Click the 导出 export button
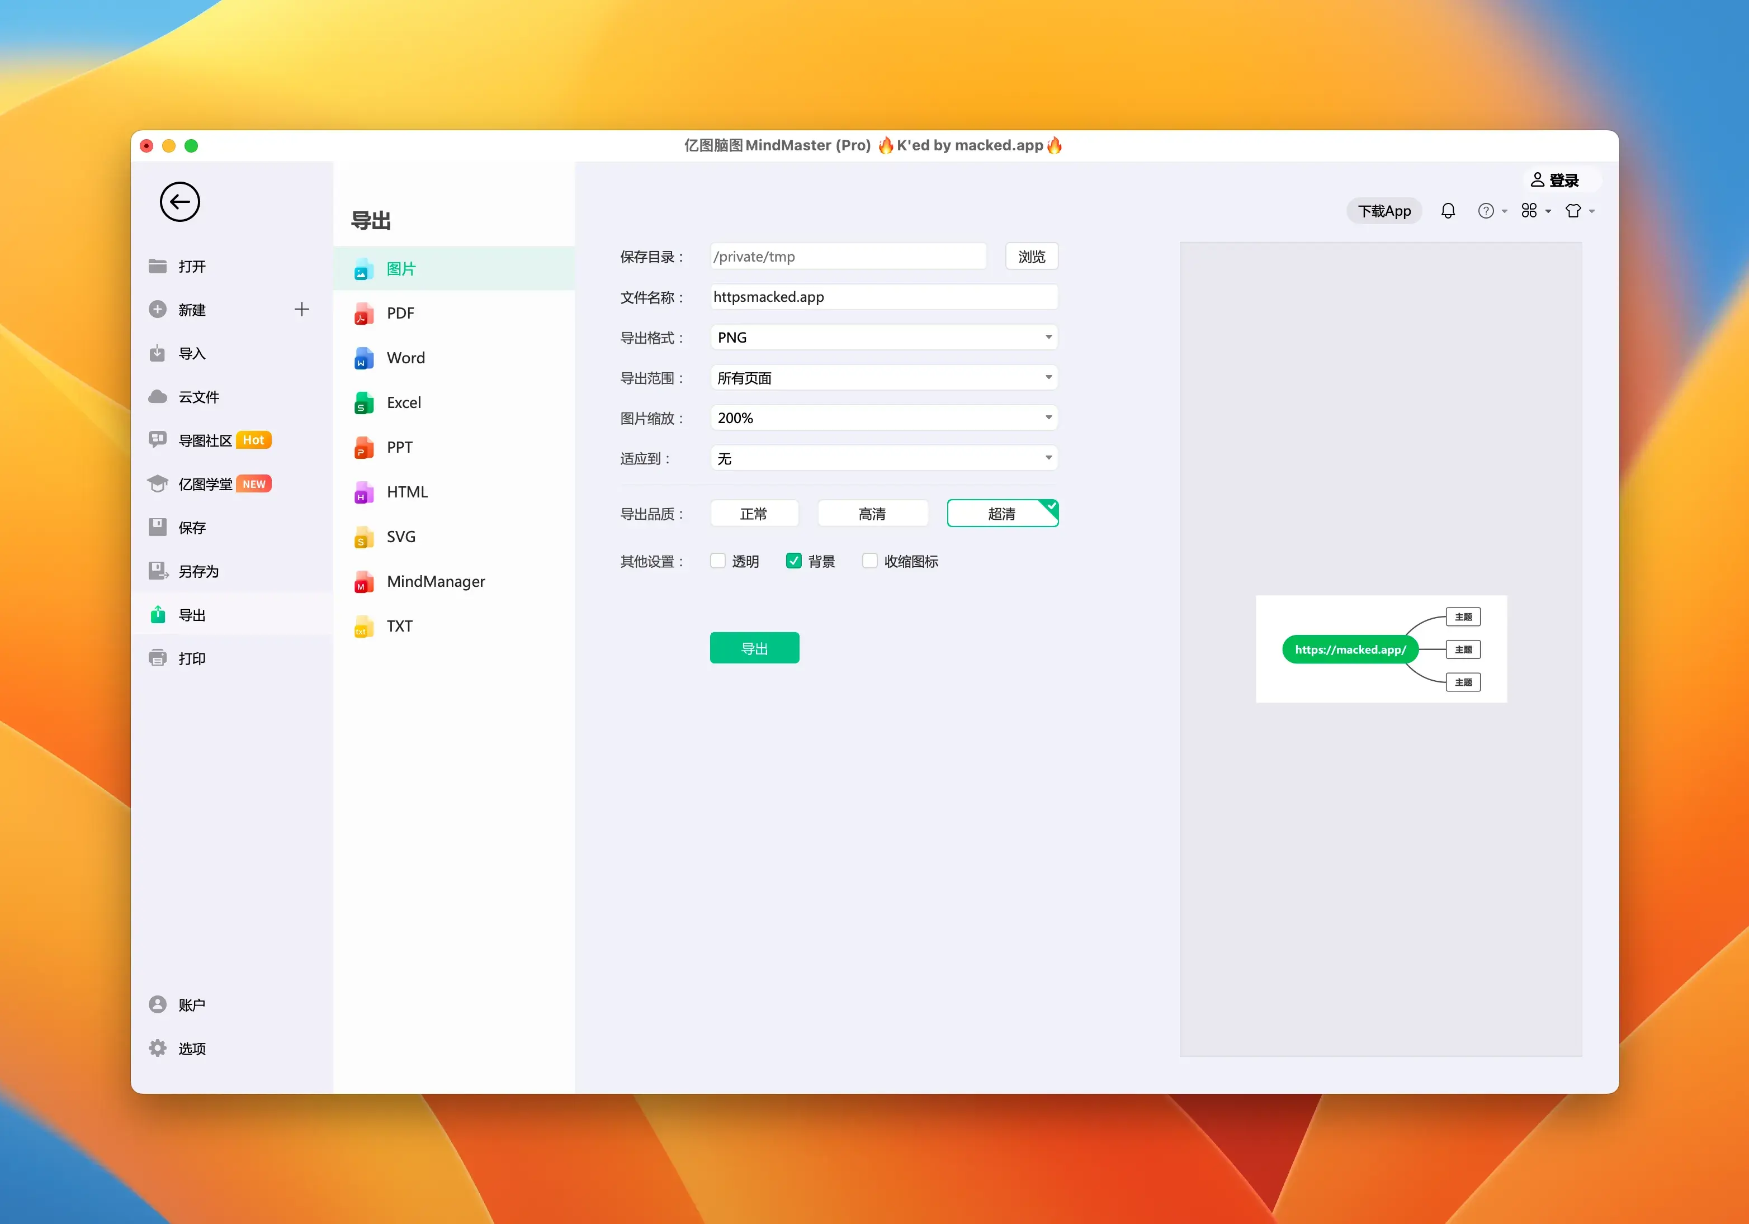The width and height of the screenshot is (1749, 1224). tap(755, 647)
